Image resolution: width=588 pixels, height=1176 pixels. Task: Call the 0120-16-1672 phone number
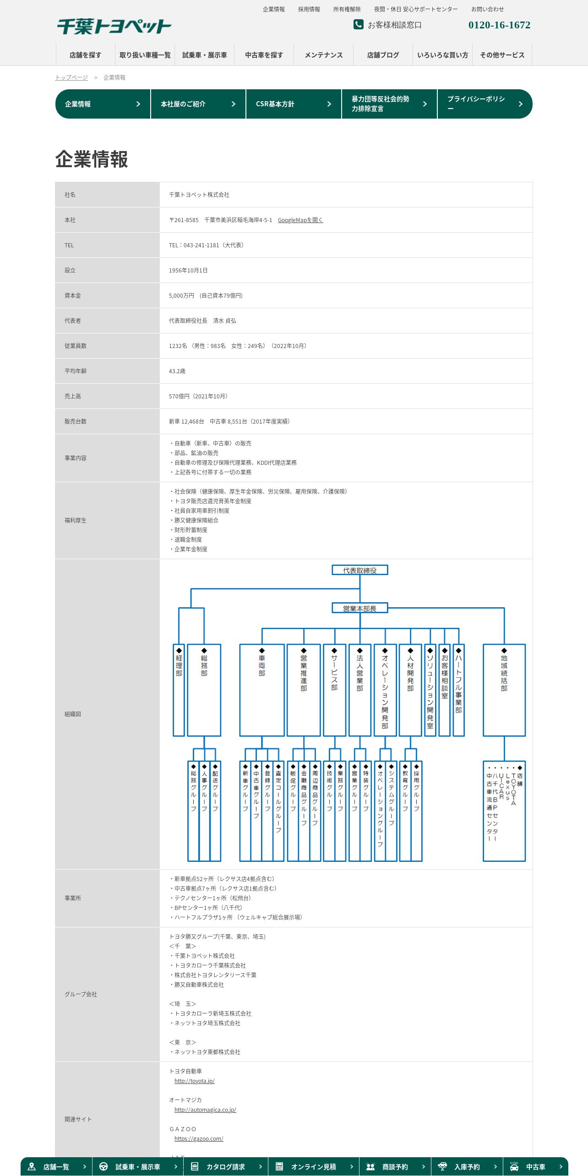(x=499, y=25)
